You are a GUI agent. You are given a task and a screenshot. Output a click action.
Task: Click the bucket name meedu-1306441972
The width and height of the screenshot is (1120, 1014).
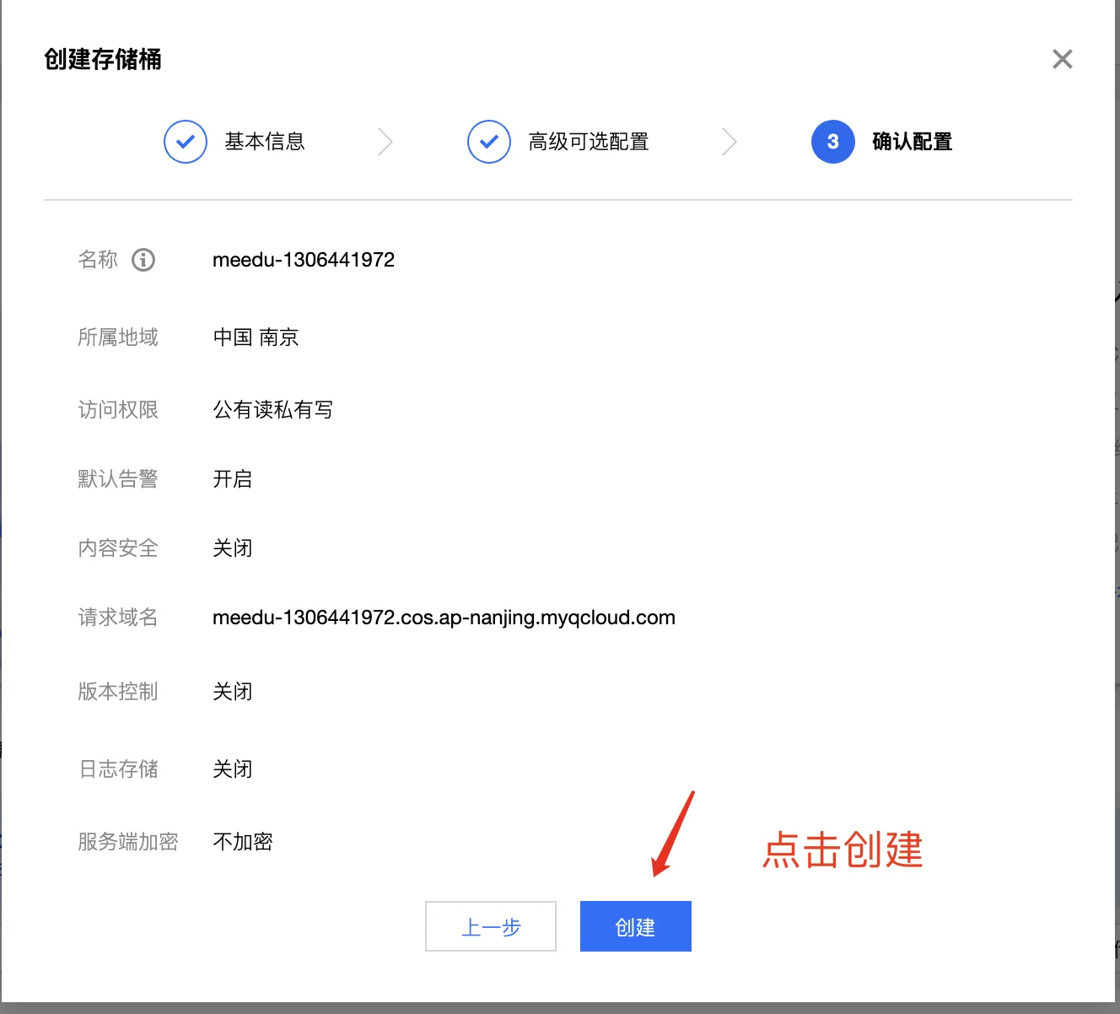[x=304, y=260]
